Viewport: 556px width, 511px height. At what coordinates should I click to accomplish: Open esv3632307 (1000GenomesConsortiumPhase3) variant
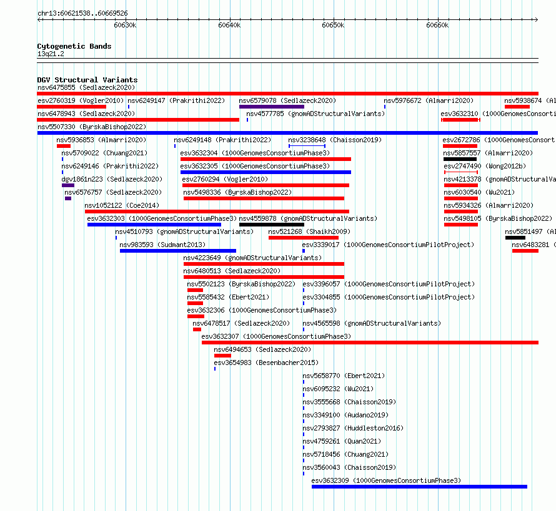pos(276,336)
